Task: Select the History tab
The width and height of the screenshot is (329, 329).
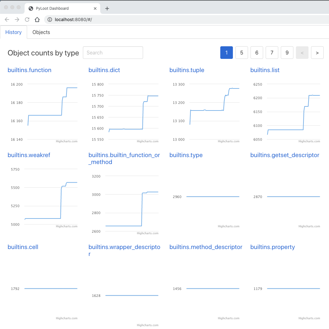Action: [14, 32]
